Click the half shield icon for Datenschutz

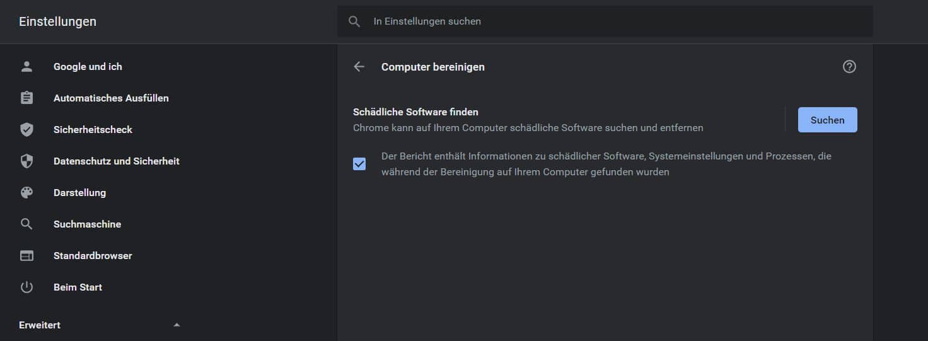click(26, 161)
